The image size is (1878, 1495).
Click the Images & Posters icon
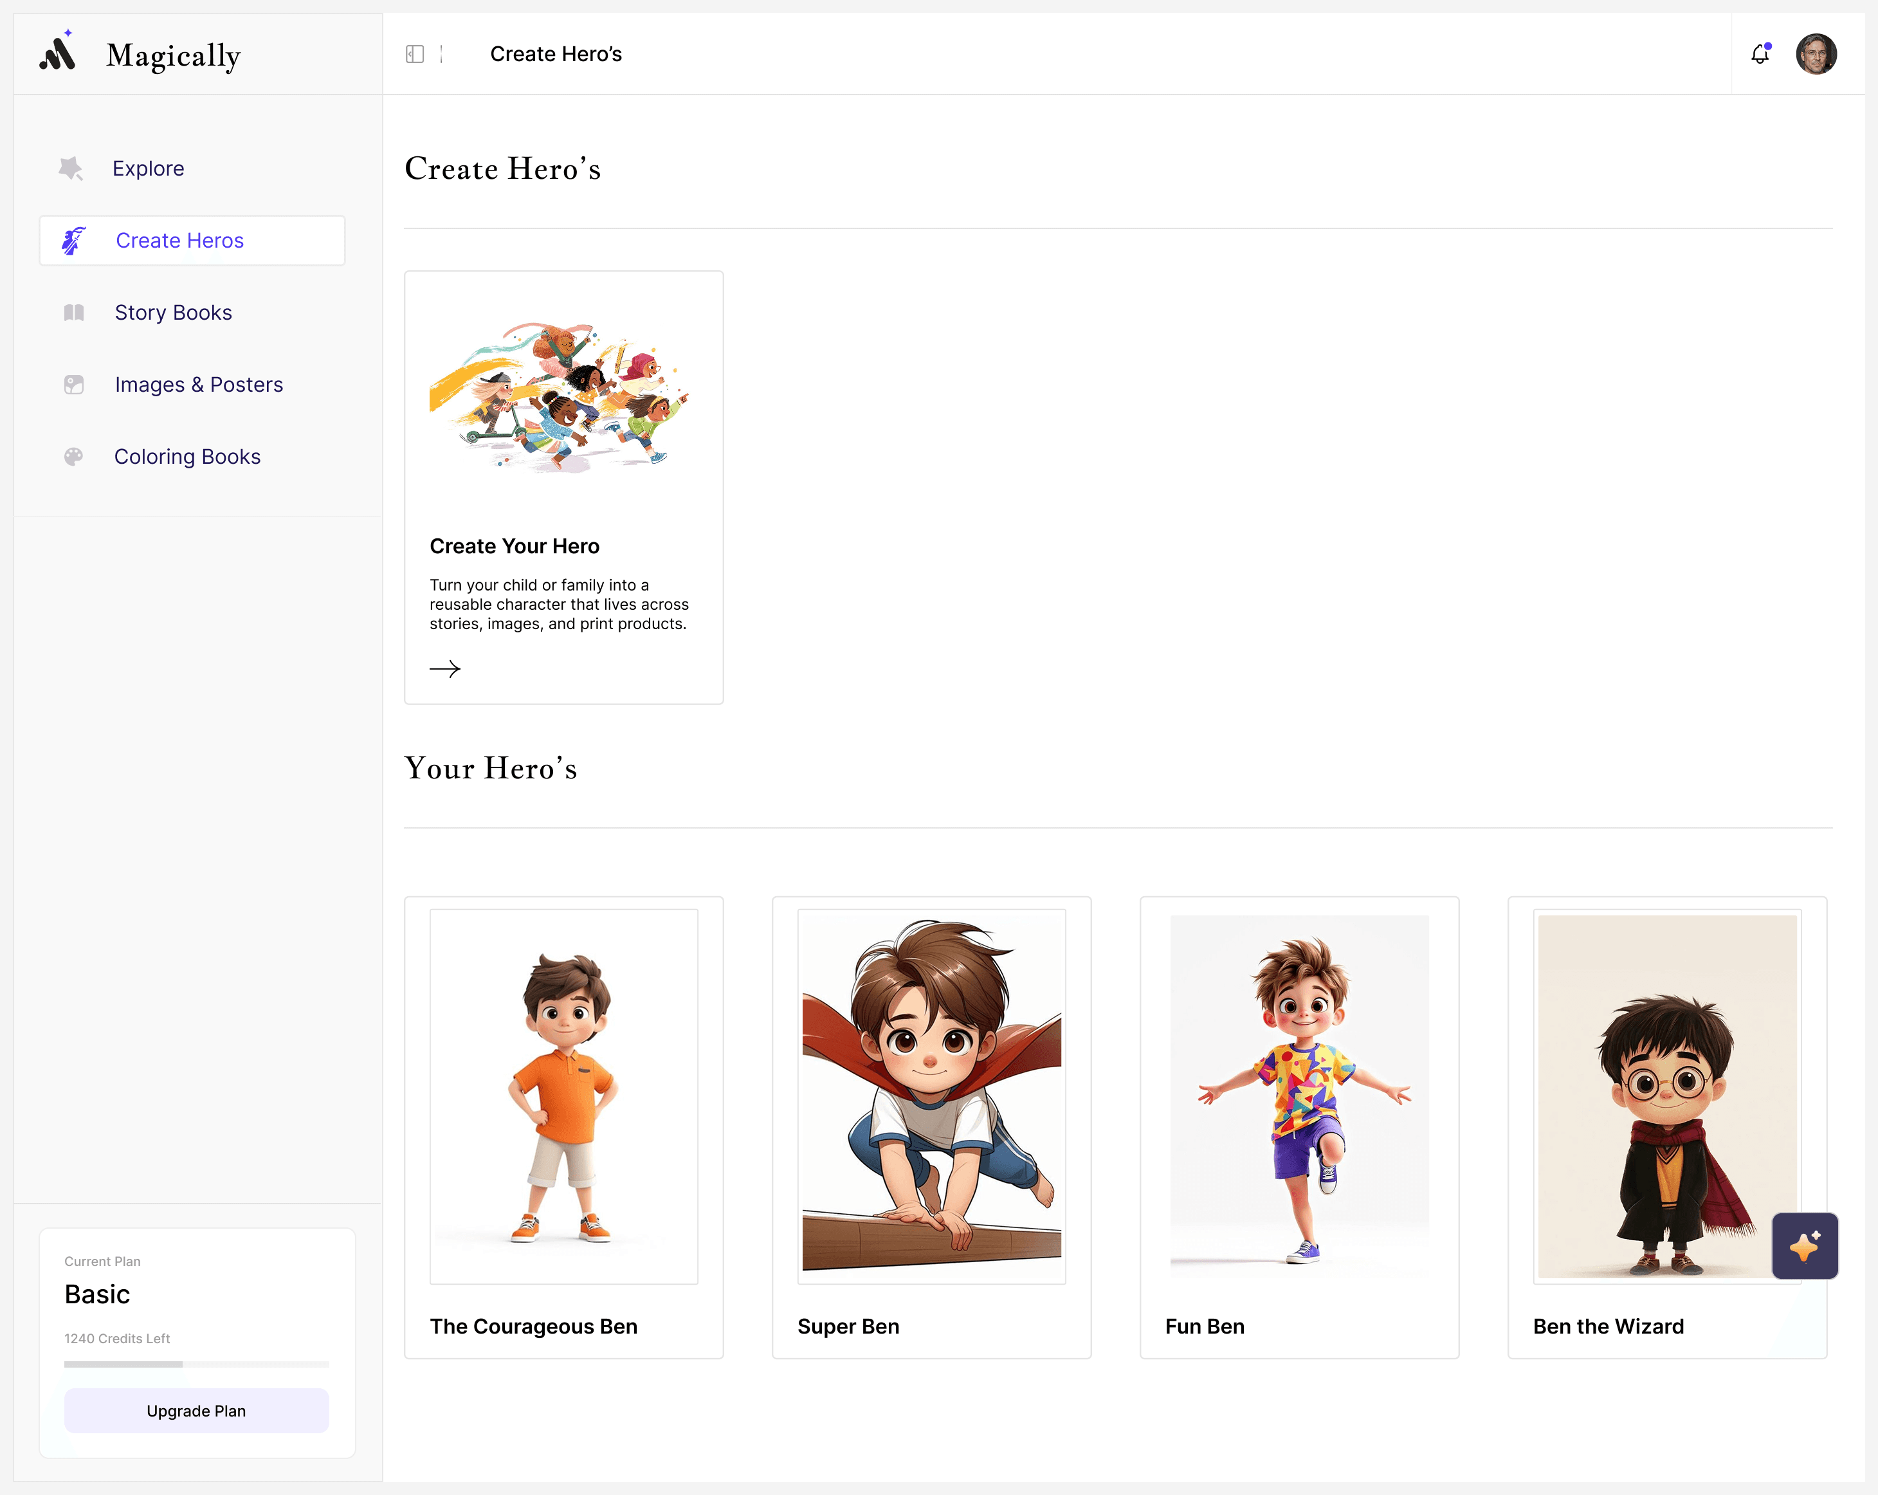74,384
